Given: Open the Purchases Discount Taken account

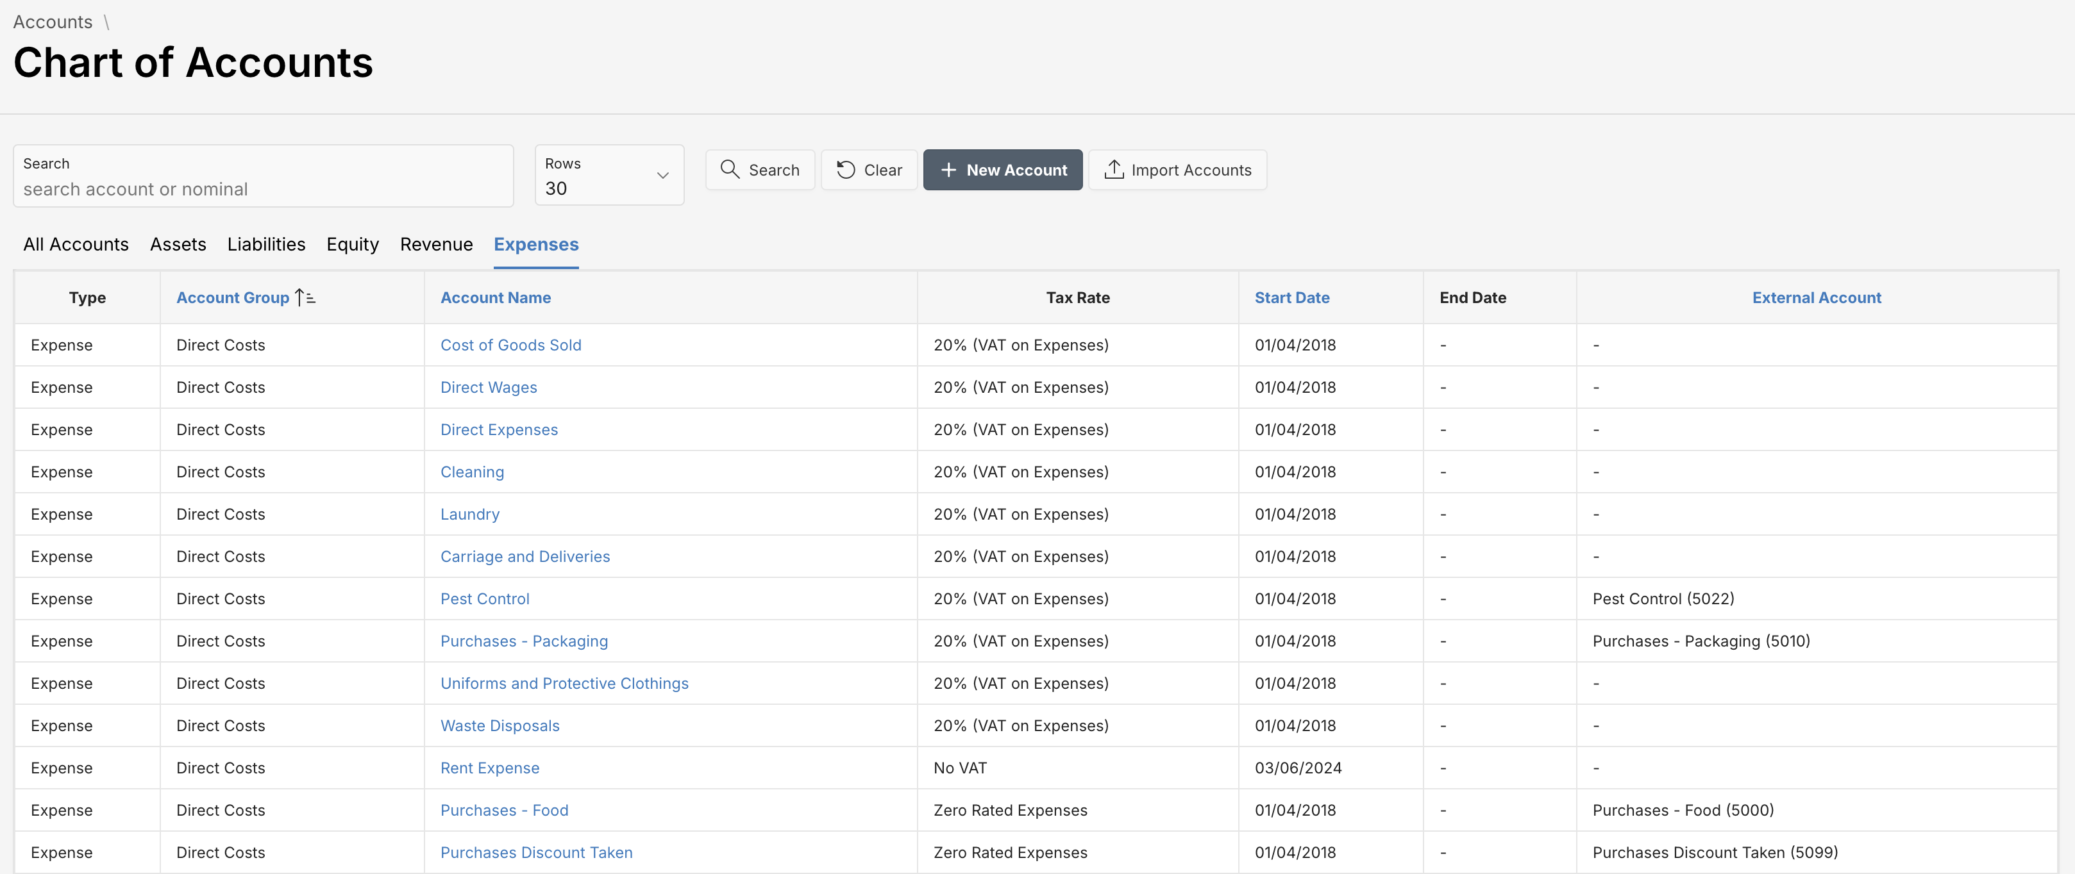Looking at the screenshot, I should click(x=537, y=853).
